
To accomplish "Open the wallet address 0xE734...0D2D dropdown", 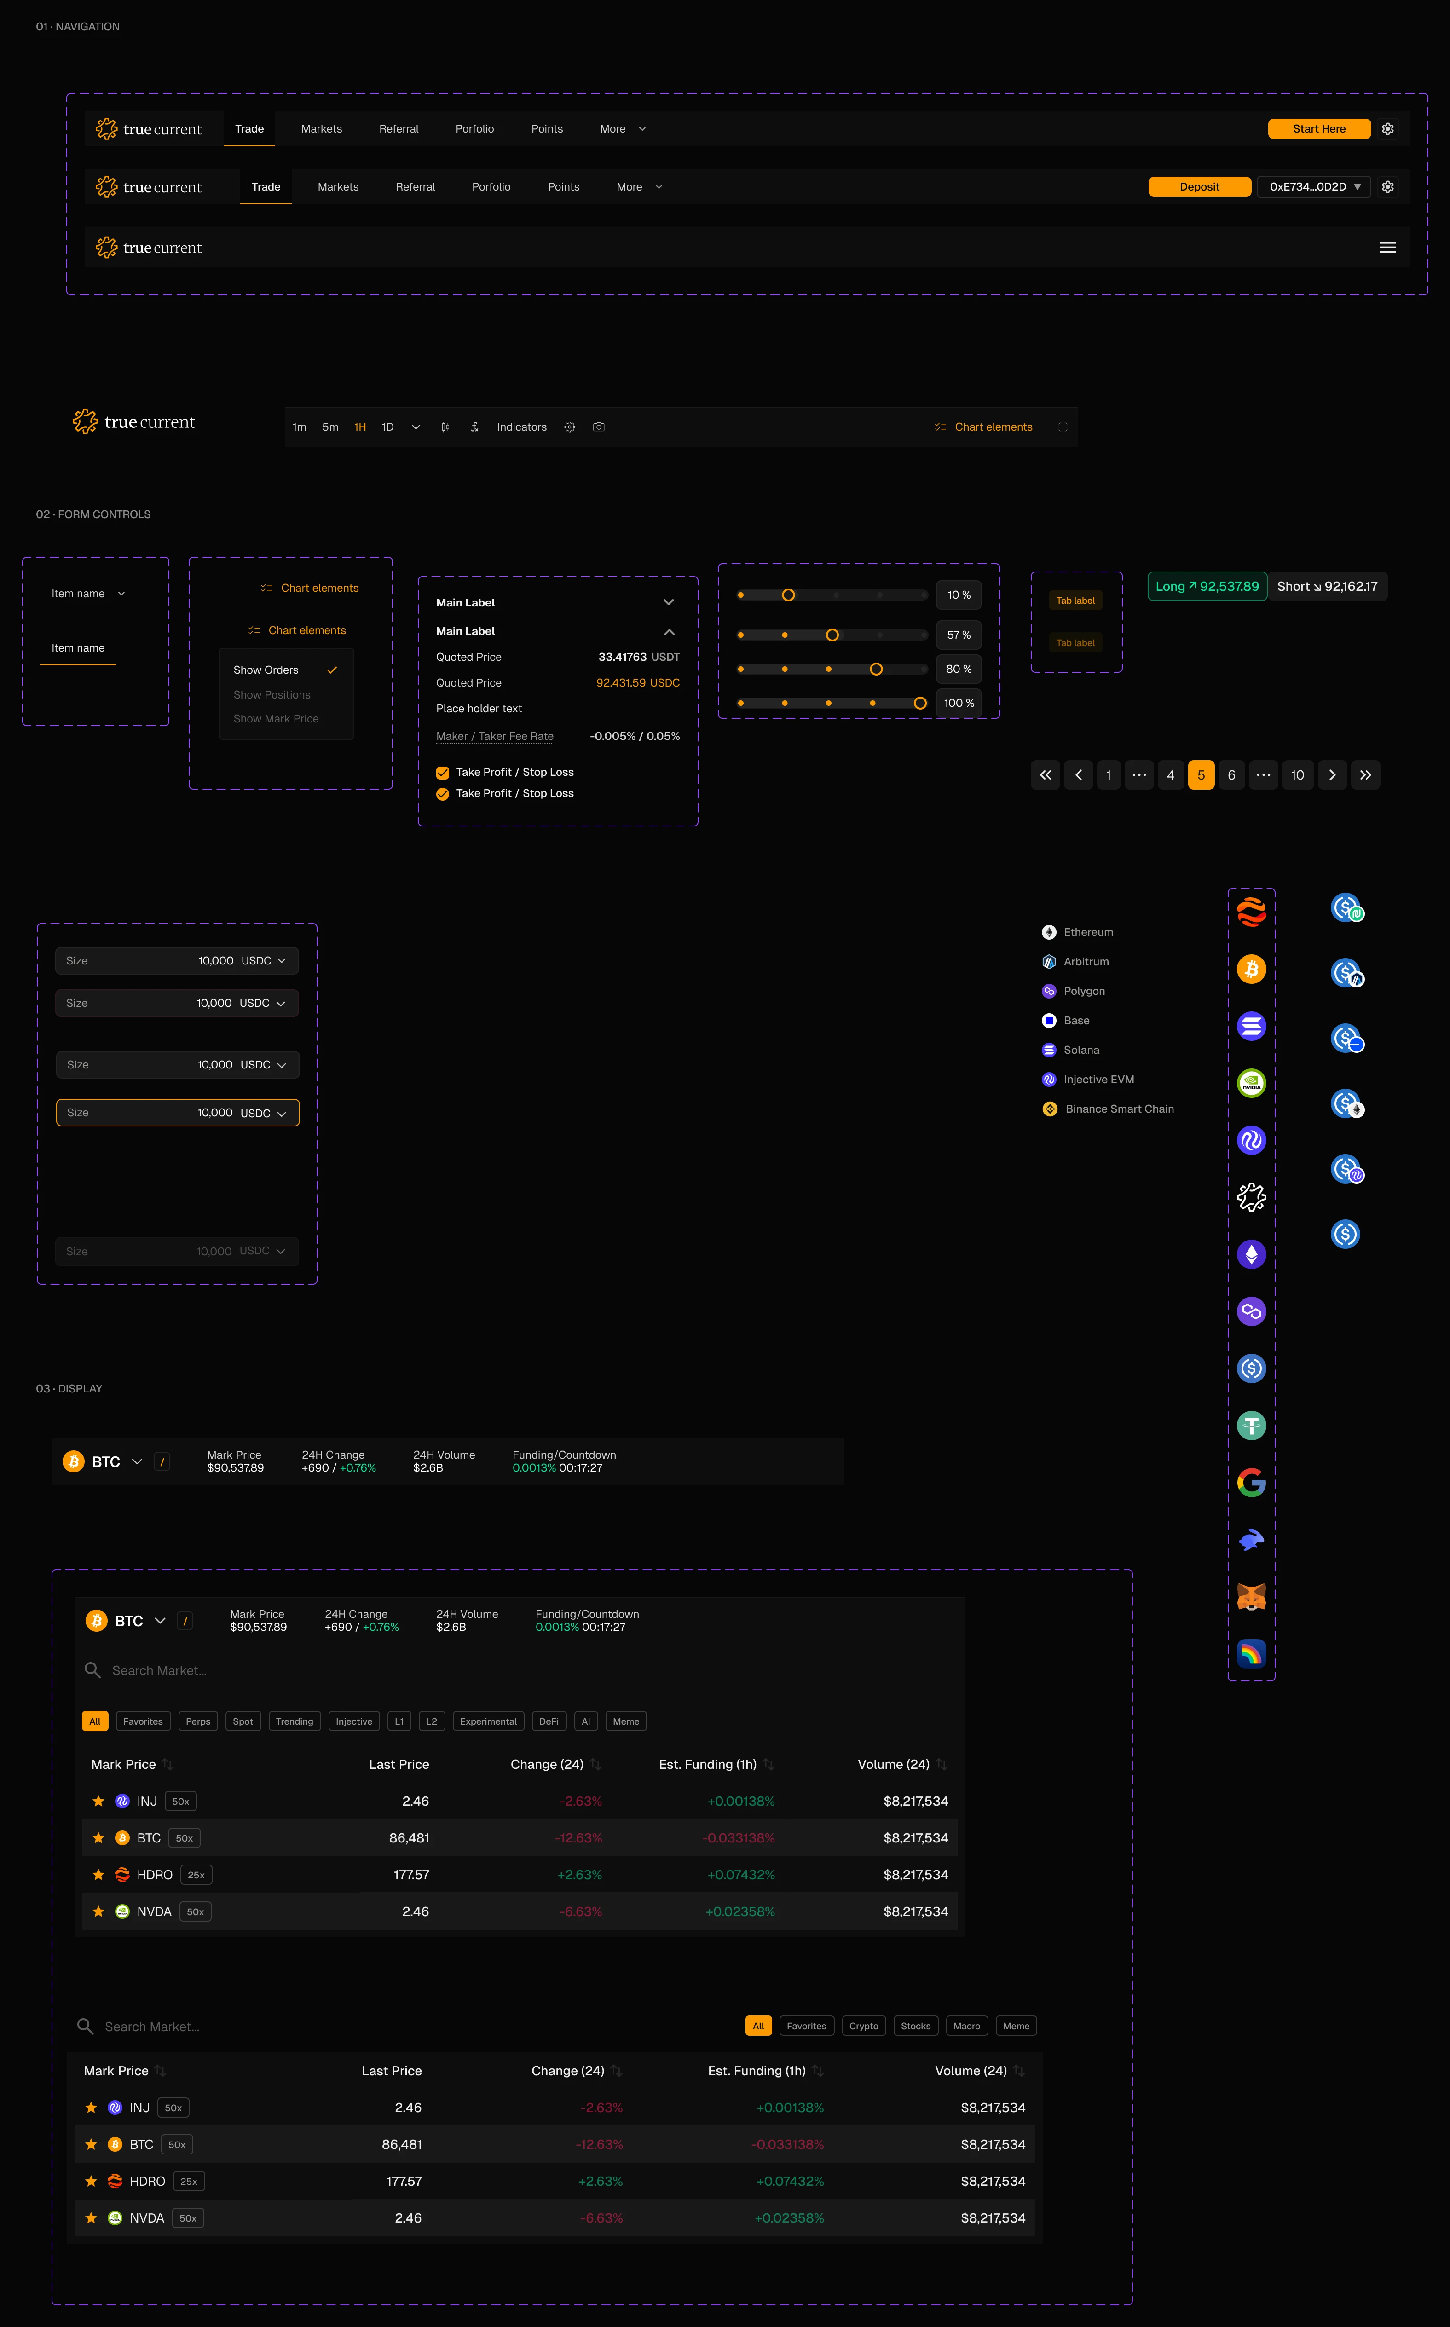I will tap(1314, 187).
